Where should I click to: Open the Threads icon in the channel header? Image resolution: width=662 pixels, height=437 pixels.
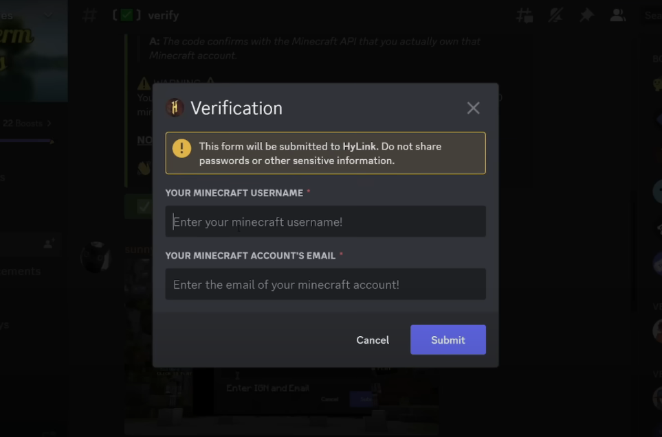(x=525, y=14)
